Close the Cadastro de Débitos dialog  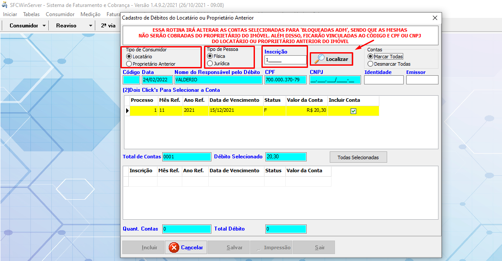[435, 18]
